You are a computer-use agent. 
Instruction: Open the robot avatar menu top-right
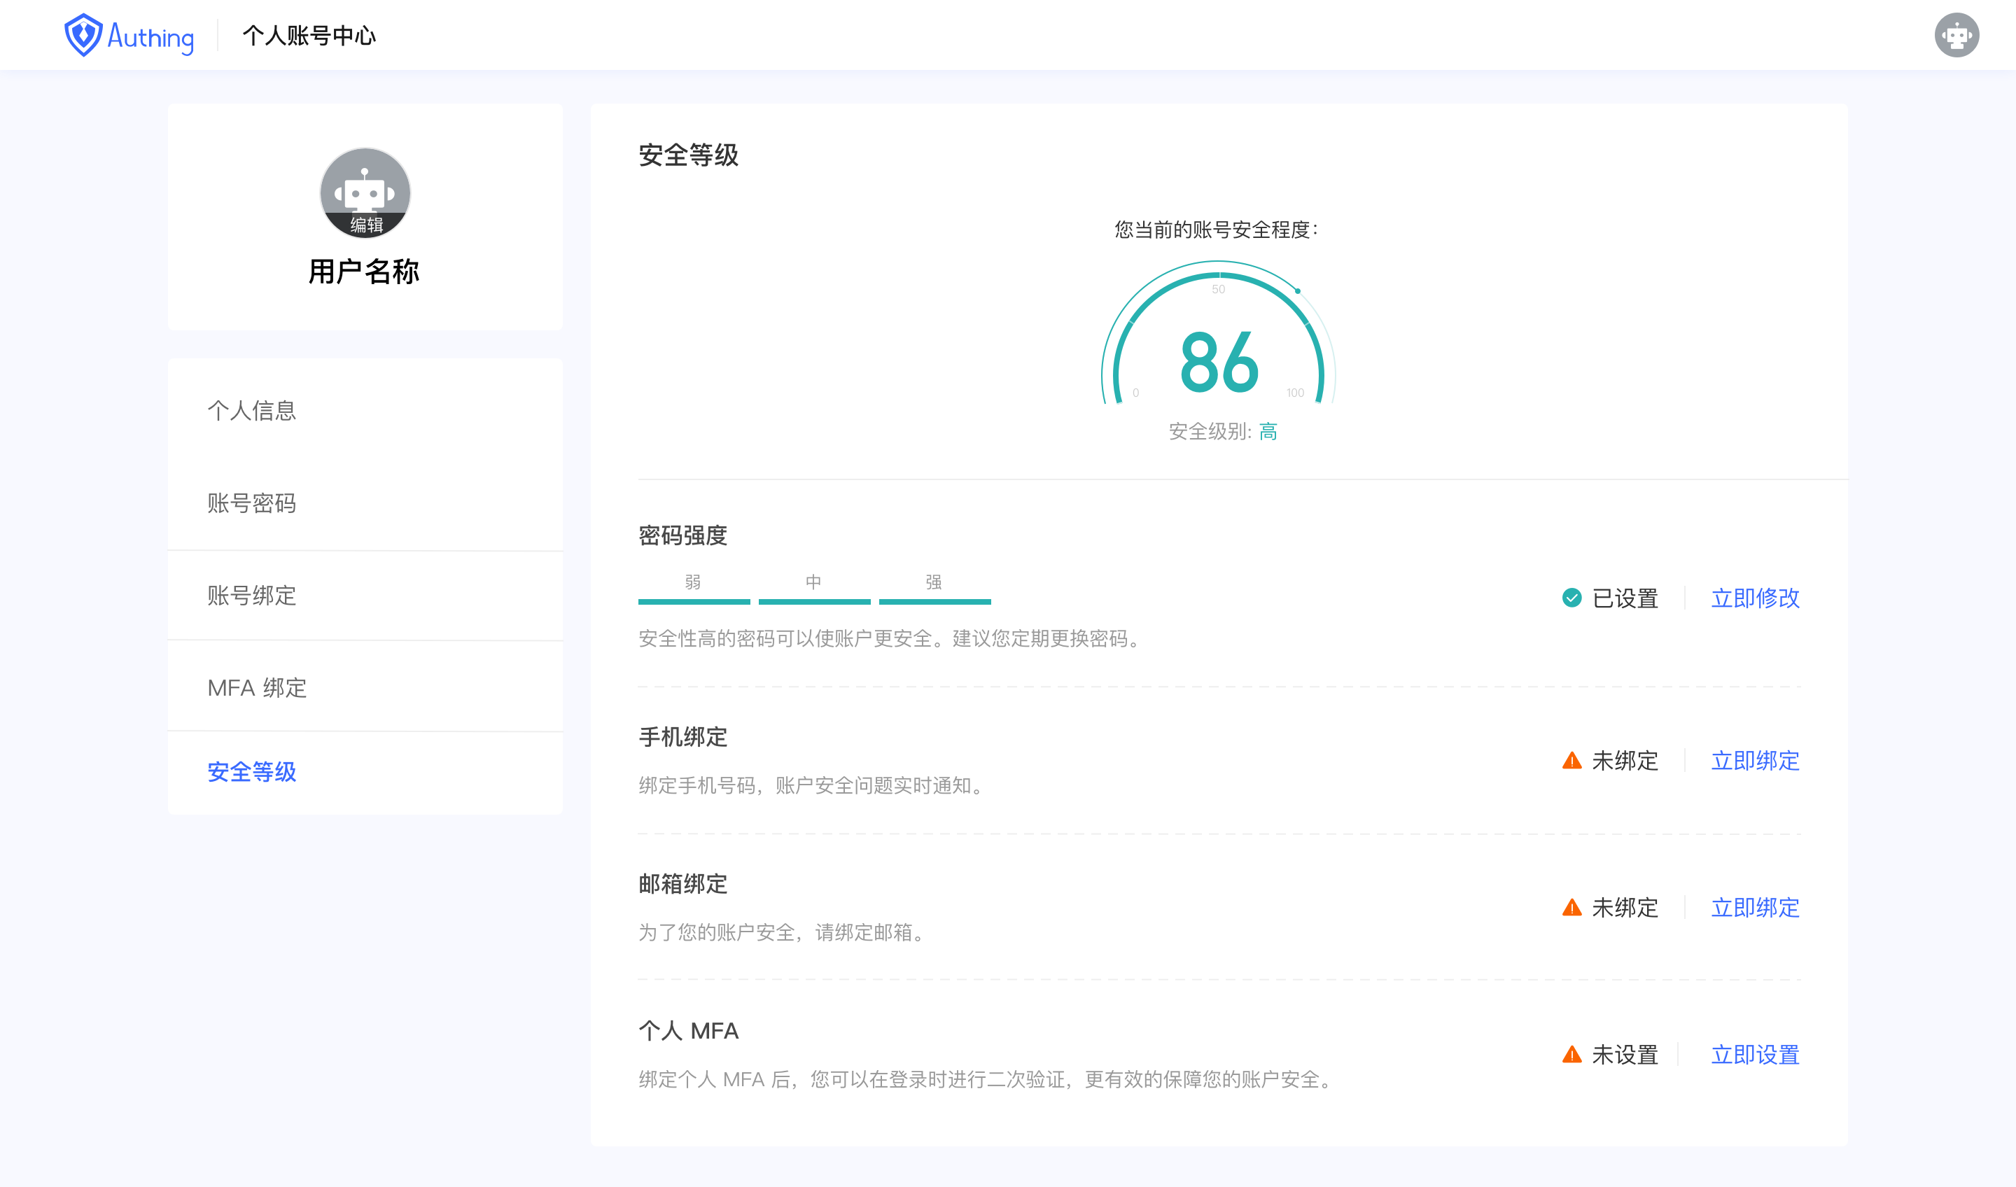click(x=1956, y=35)
